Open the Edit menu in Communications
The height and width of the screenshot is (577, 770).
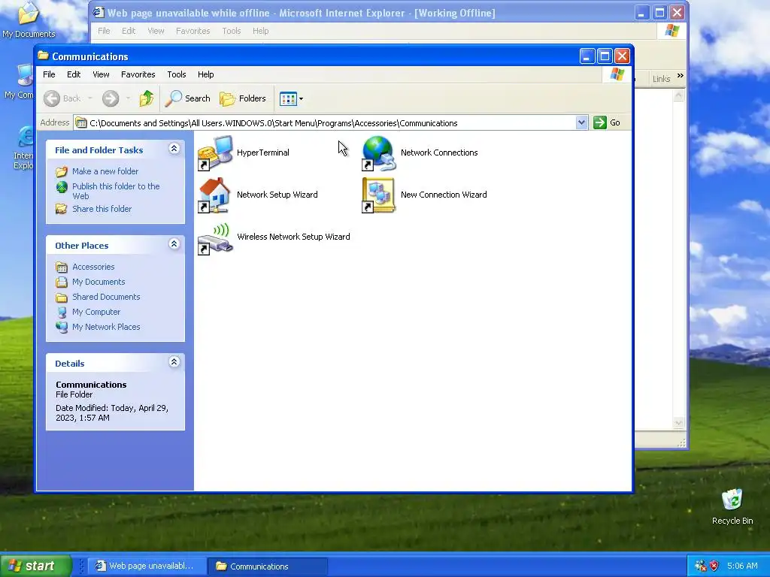click(x=74, y=74)
